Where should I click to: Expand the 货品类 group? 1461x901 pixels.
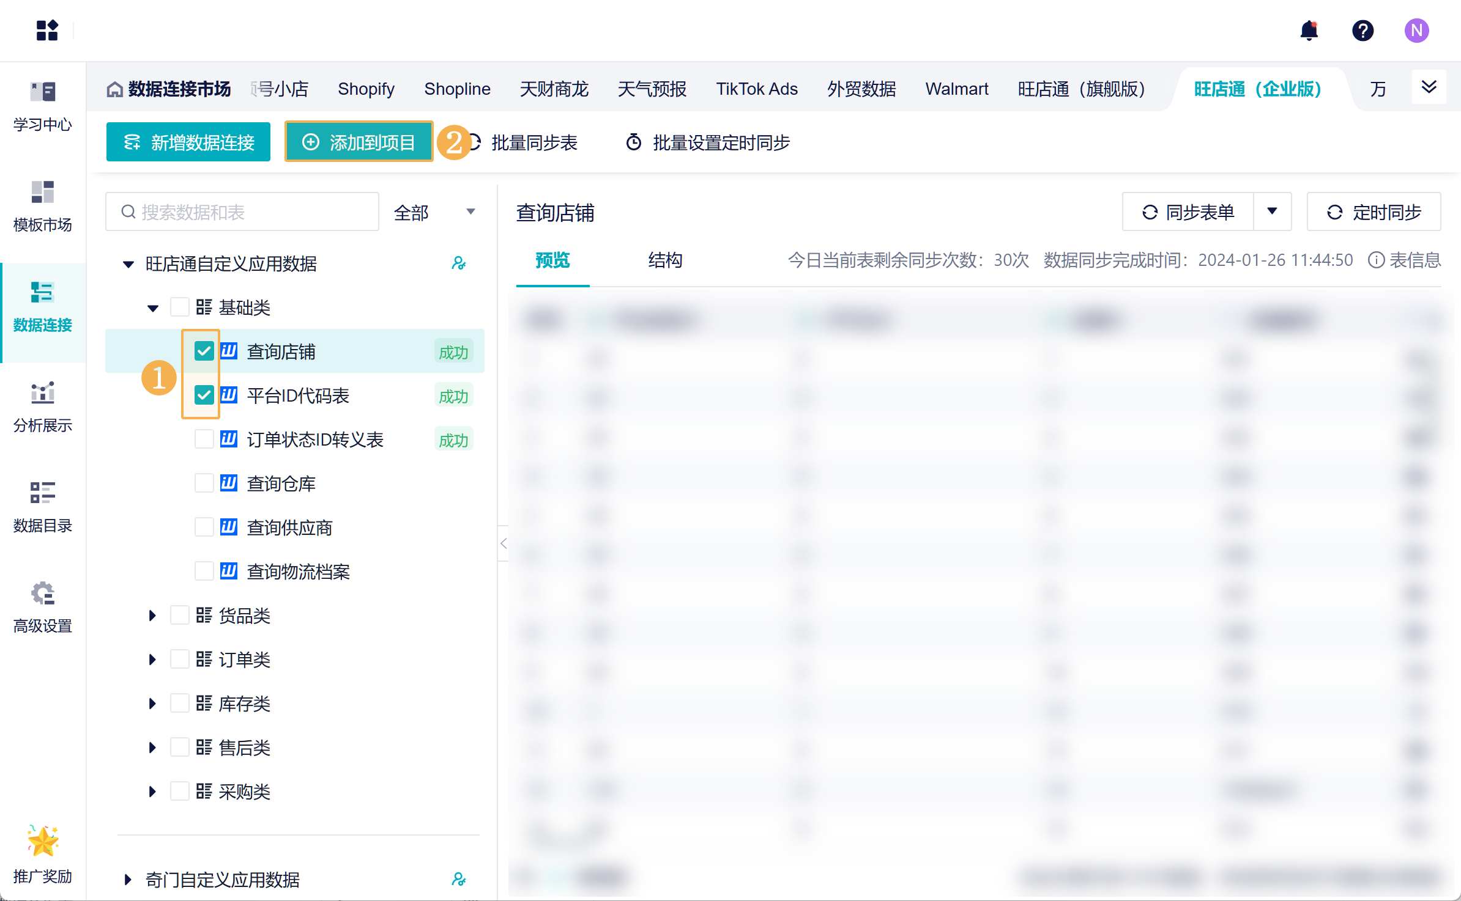152,616
